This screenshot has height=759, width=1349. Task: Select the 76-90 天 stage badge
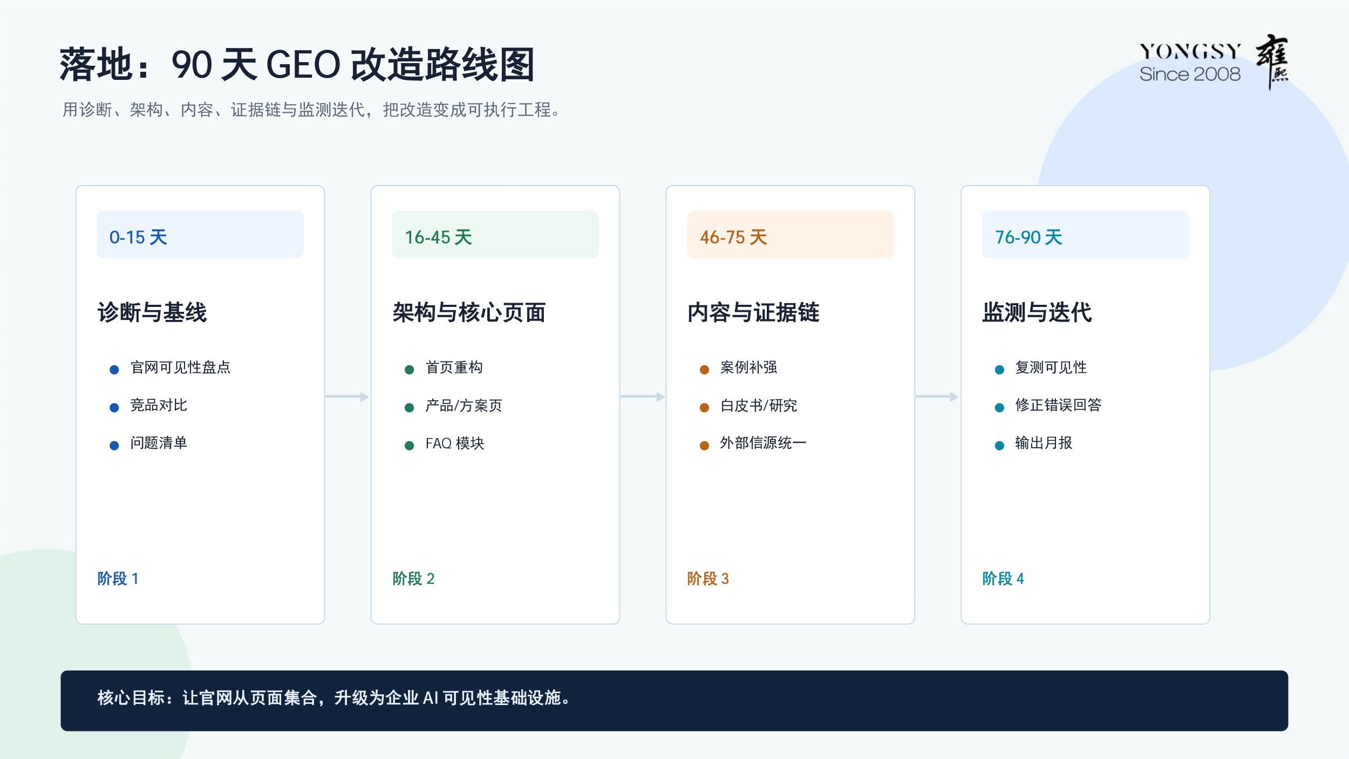pos(1085,235)
